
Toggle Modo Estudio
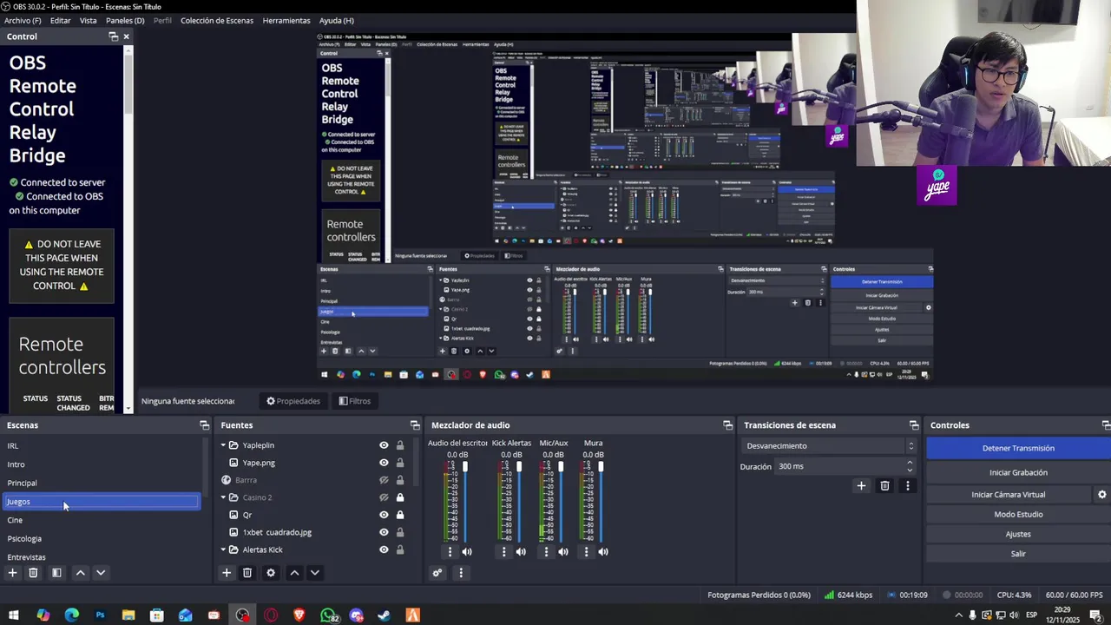coord(1018,514)
